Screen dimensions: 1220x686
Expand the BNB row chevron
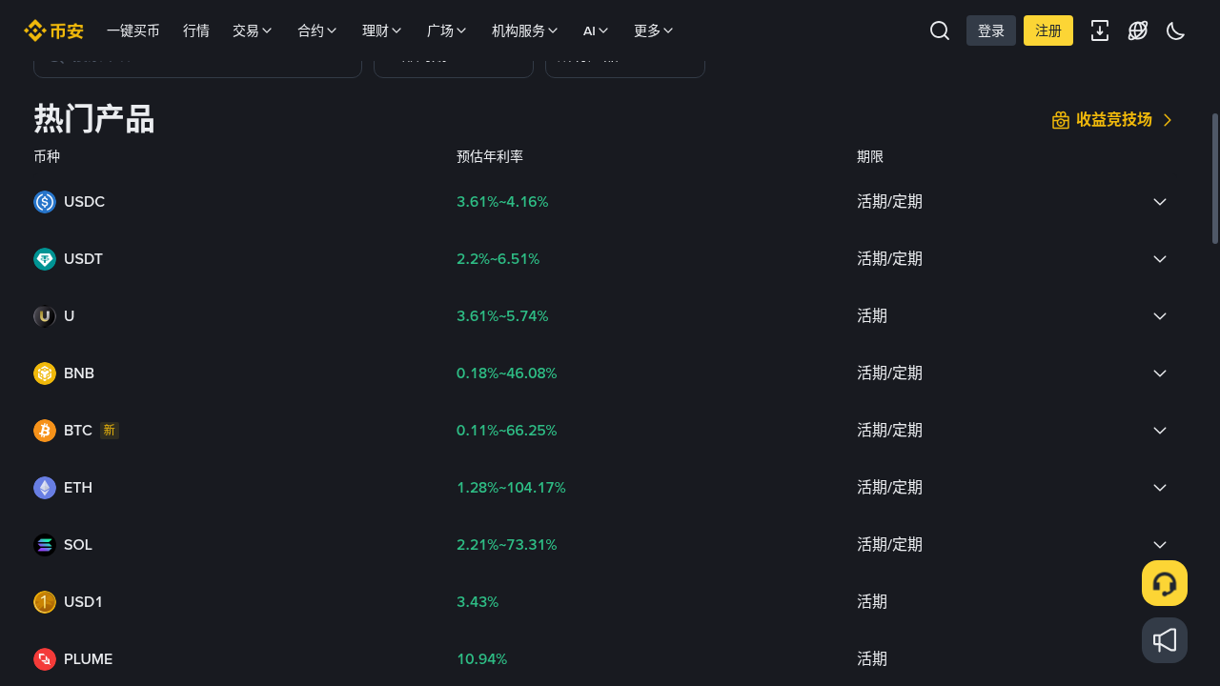(x=1160, y=373)
